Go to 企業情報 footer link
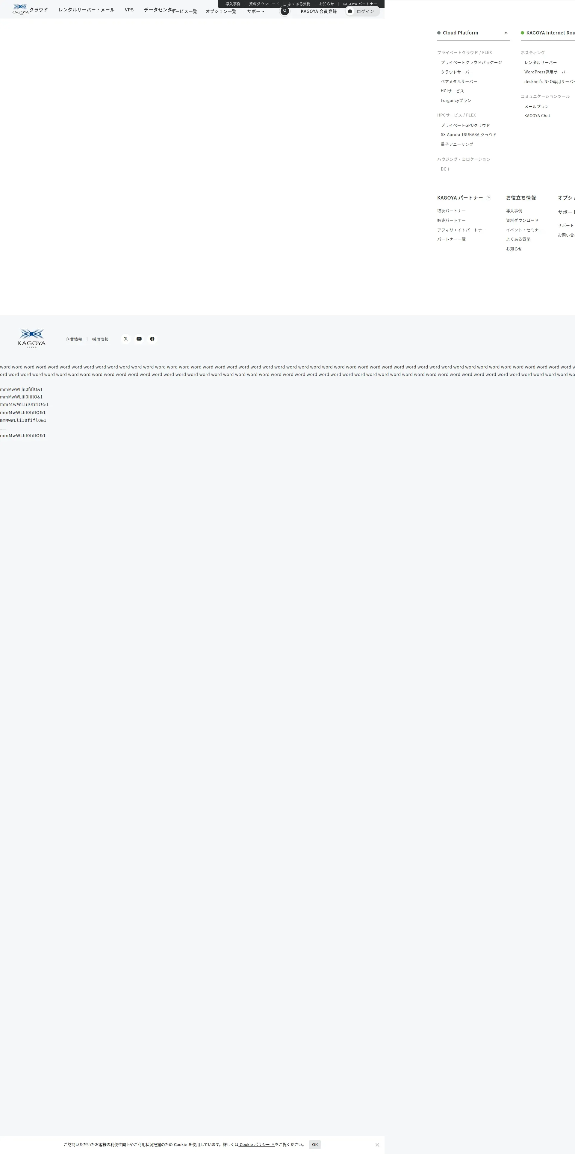This screenshot has width=575, height=1154. [74, 339]
